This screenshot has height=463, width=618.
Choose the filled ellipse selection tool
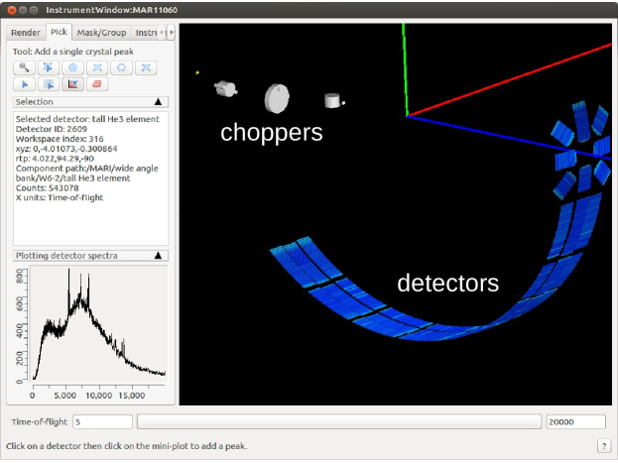(x=71, y=67)
